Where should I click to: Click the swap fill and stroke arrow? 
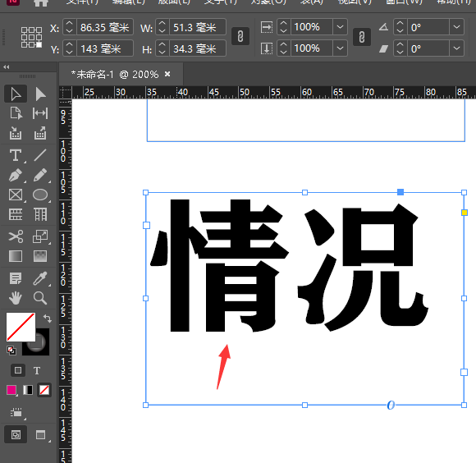tap(48, 319)
